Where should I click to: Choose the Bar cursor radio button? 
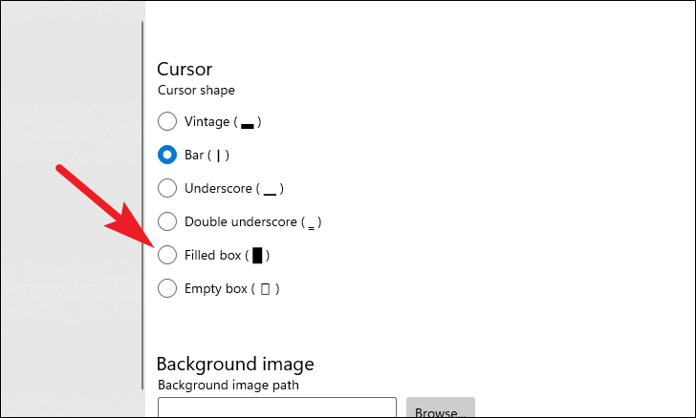[167, 155]
